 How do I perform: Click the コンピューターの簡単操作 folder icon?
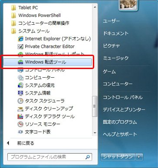[13, 23]
